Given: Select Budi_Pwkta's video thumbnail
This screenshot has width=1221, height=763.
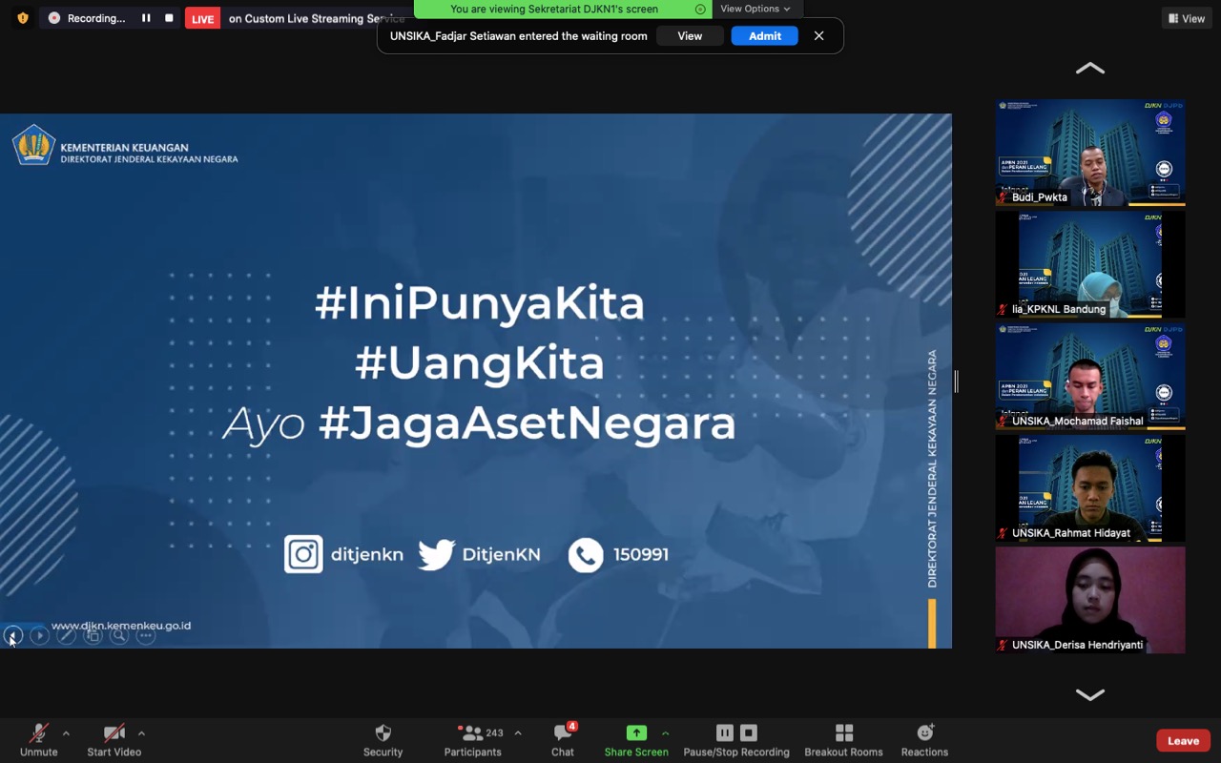Looking at the screenshot, I should coord(1090,153).
